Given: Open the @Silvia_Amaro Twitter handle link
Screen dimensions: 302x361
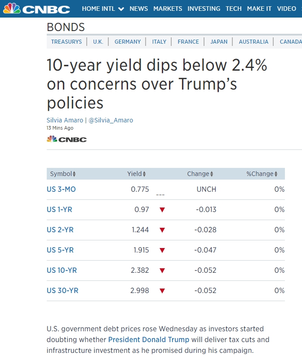Looking at the screenshot, I should coord(111,120).
